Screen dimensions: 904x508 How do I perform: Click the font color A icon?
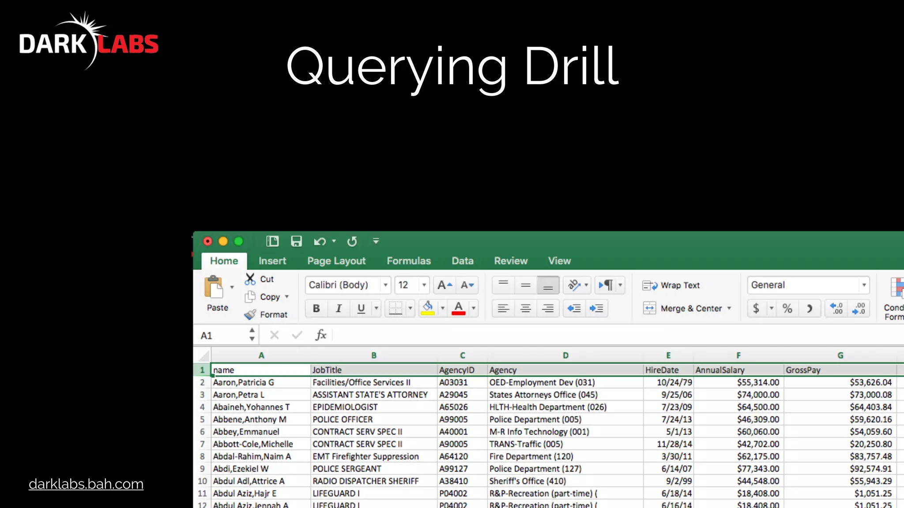click(459, 308)
